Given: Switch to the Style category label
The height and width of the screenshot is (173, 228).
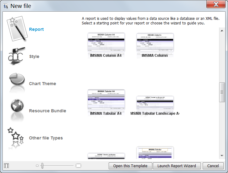Looking at the screenshot, I should point(34,56).
